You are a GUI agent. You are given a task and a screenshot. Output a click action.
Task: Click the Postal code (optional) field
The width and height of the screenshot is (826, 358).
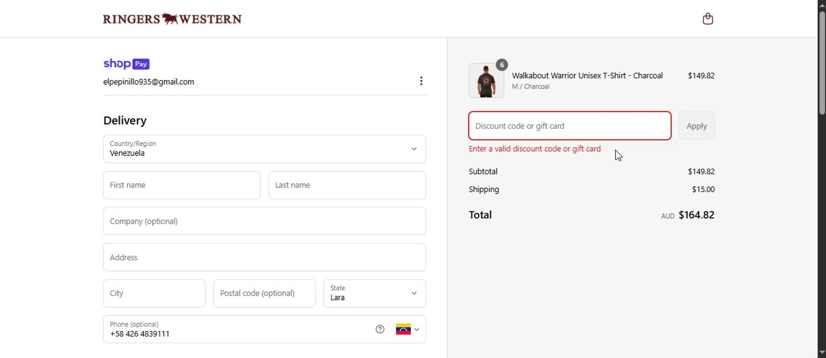pos(264,294)
